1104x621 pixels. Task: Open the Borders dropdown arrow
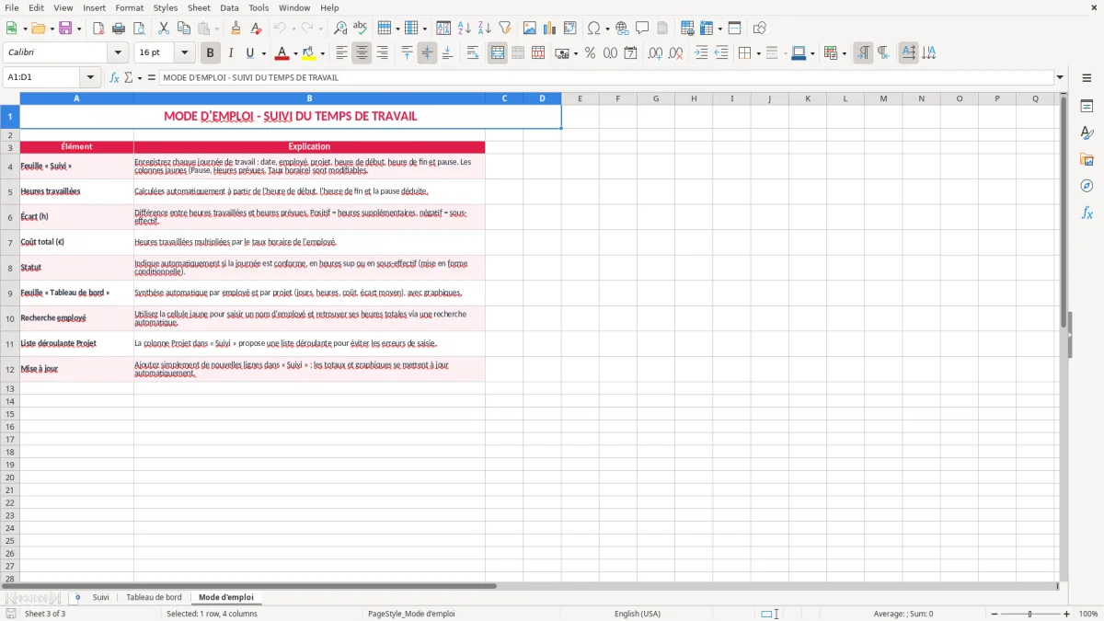point(758,53)
